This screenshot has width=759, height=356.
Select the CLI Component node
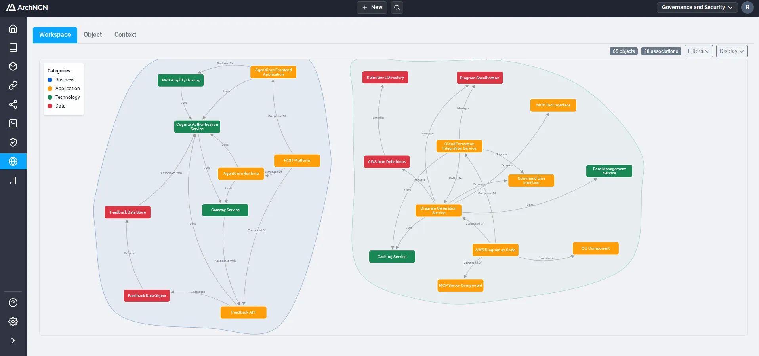tap(596, 248)
